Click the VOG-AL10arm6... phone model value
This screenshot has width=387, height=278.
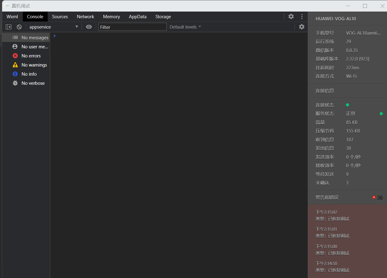(x=363, y=33)
